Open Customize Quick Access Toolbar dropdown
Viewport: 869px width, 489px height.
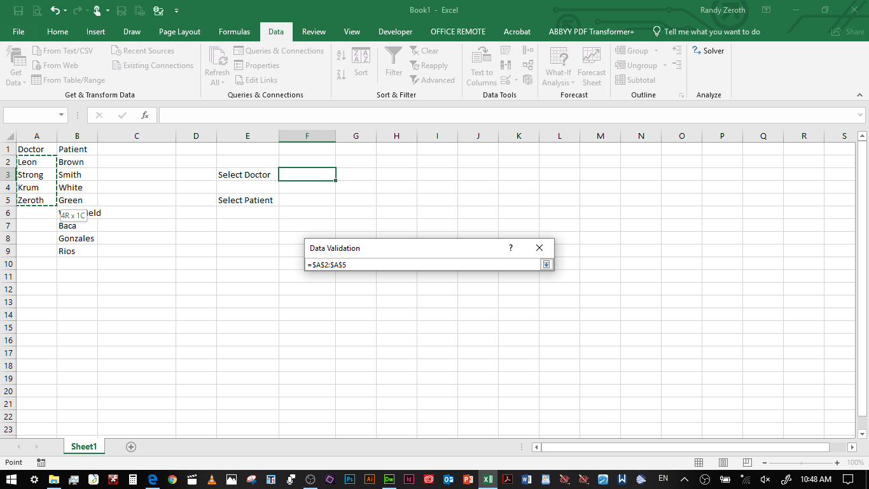coord(176,11)
